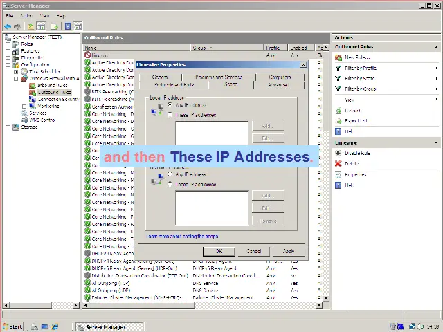Sort rules by Group column header
This screenshot has width=443, height=332.
point(227,48)
